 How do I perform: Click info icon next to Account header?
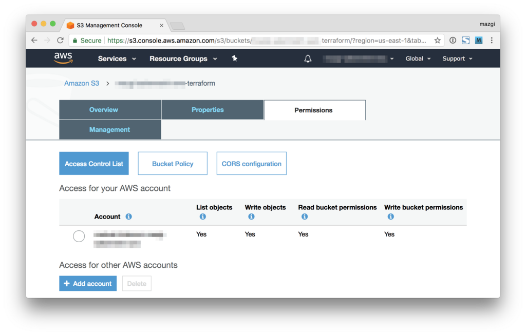click(128, 216)
